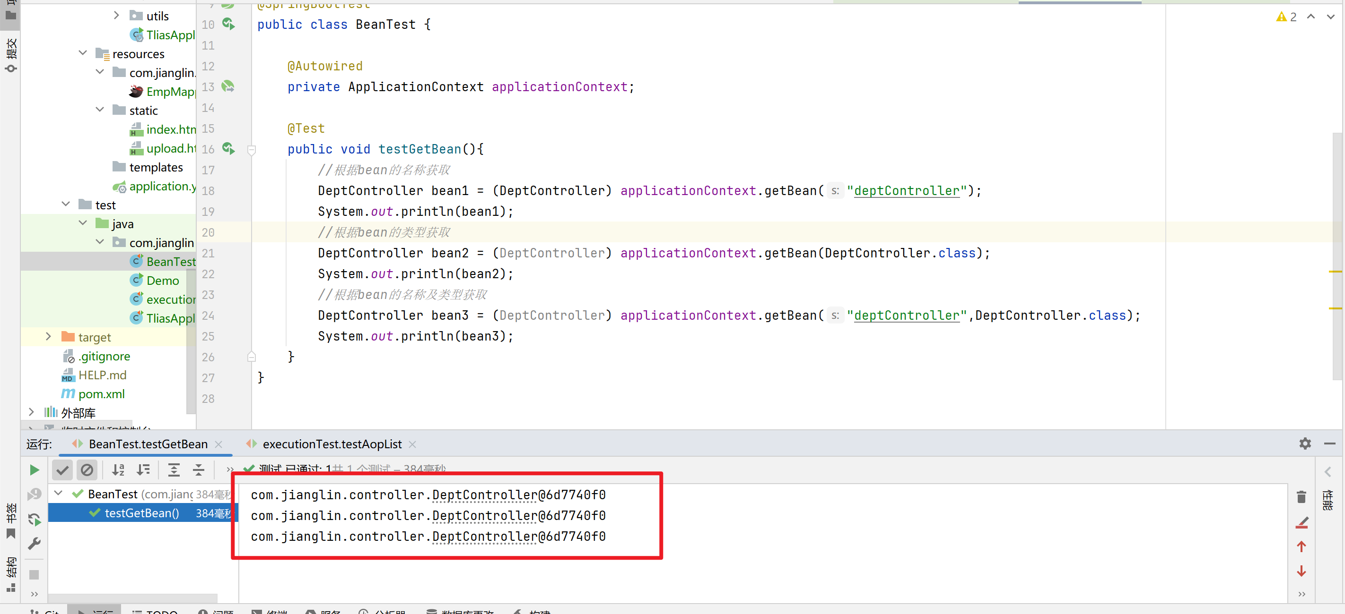
Task: Rerun the test with the green play icon
Action: point(34,470)
